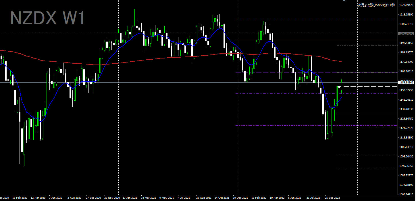
Task: Click price scale value 1098.20430
Action: pyautogui.click(x=406, y=157)
